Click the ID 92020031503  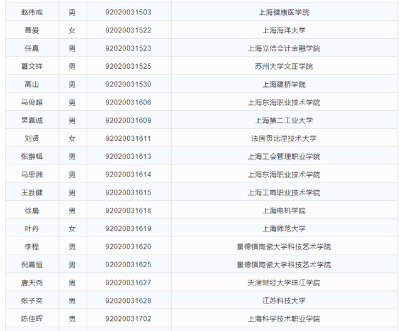click(x=128, y=13)
